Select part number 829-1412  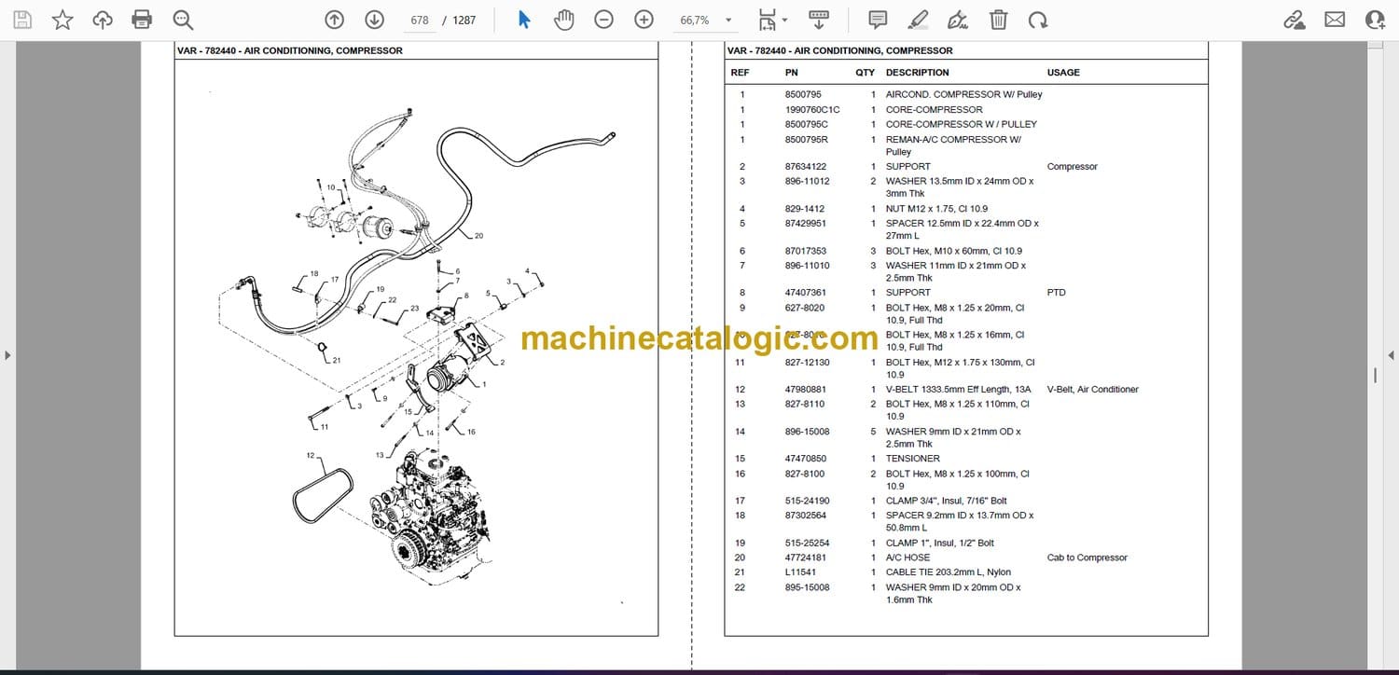[805, 209]
